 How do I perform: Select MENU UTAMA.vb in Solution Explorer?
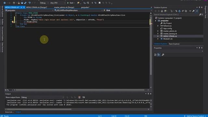click(x=170, y=36)
